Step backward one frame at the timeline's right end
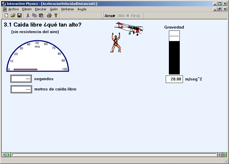The image size is (229, 164). coord(220,155)
